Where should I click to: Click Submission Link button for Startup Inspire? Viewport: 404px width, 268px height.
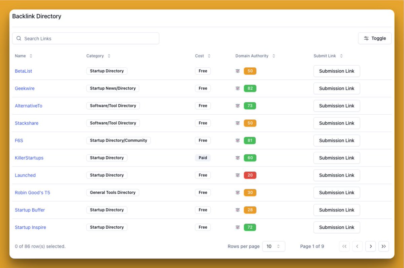[x=337, y=227]
